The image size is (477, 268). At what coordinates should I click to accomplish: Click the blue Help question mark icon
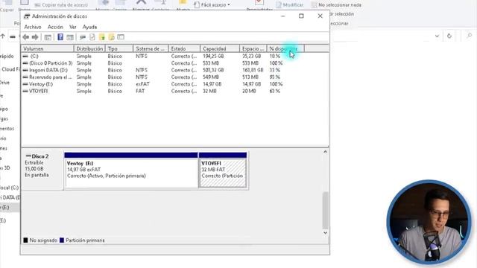[x=60, y=37]
